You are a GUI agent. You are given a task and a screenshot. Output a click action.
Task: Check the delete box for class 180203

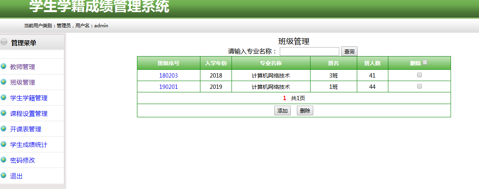pos(419,75)
